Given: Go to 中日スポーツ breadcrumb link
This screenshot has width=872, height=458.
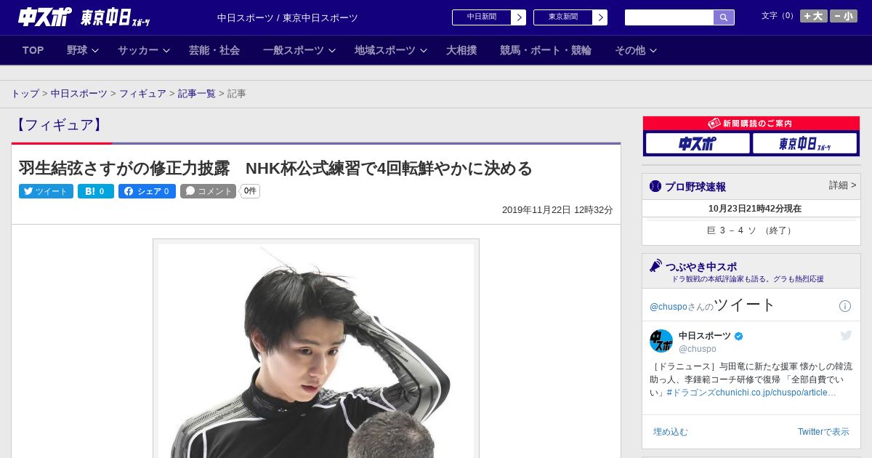Looking at the screenshot, I should click(x=79, y=94).
